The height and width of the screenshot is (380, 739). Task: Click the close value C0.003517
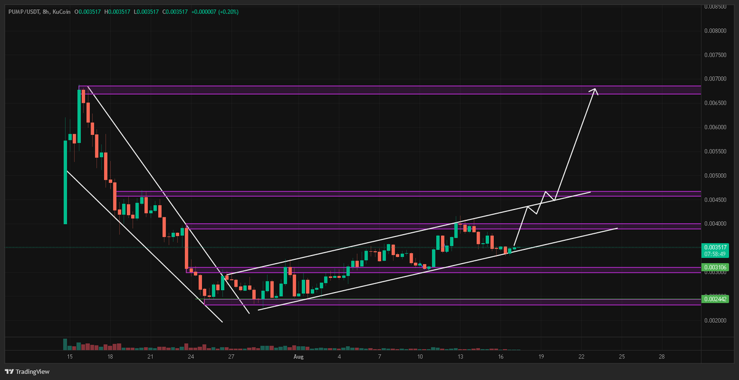pyautogui.click(x=176, y=12)
